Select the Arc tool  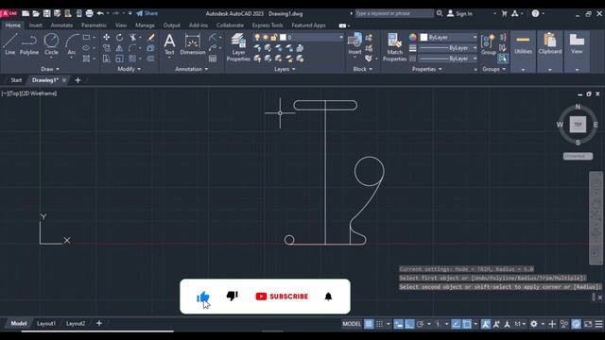click(x=72, y=44)
